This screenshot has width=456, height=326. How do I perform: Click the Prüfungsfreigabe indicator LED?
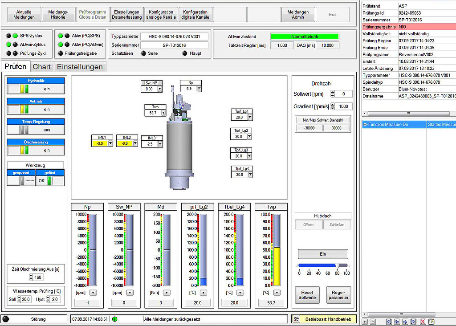61,53
